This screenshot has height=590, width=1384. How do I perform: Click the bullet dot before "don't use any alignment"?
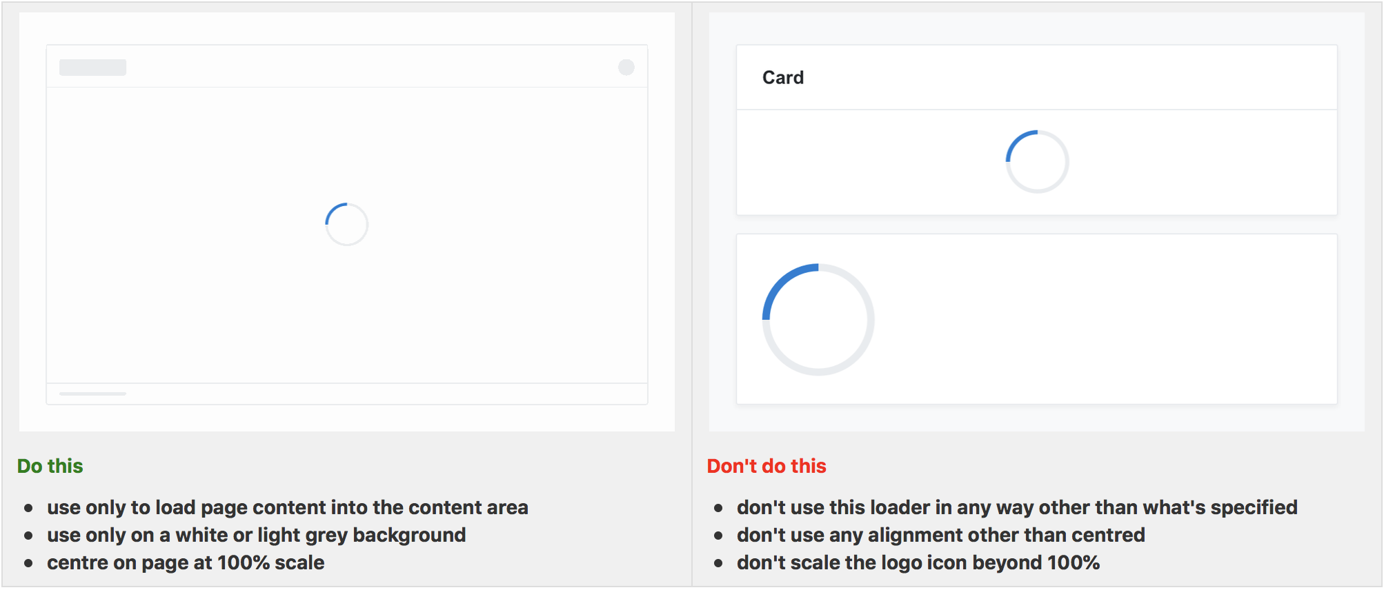[x=718, y=536]
